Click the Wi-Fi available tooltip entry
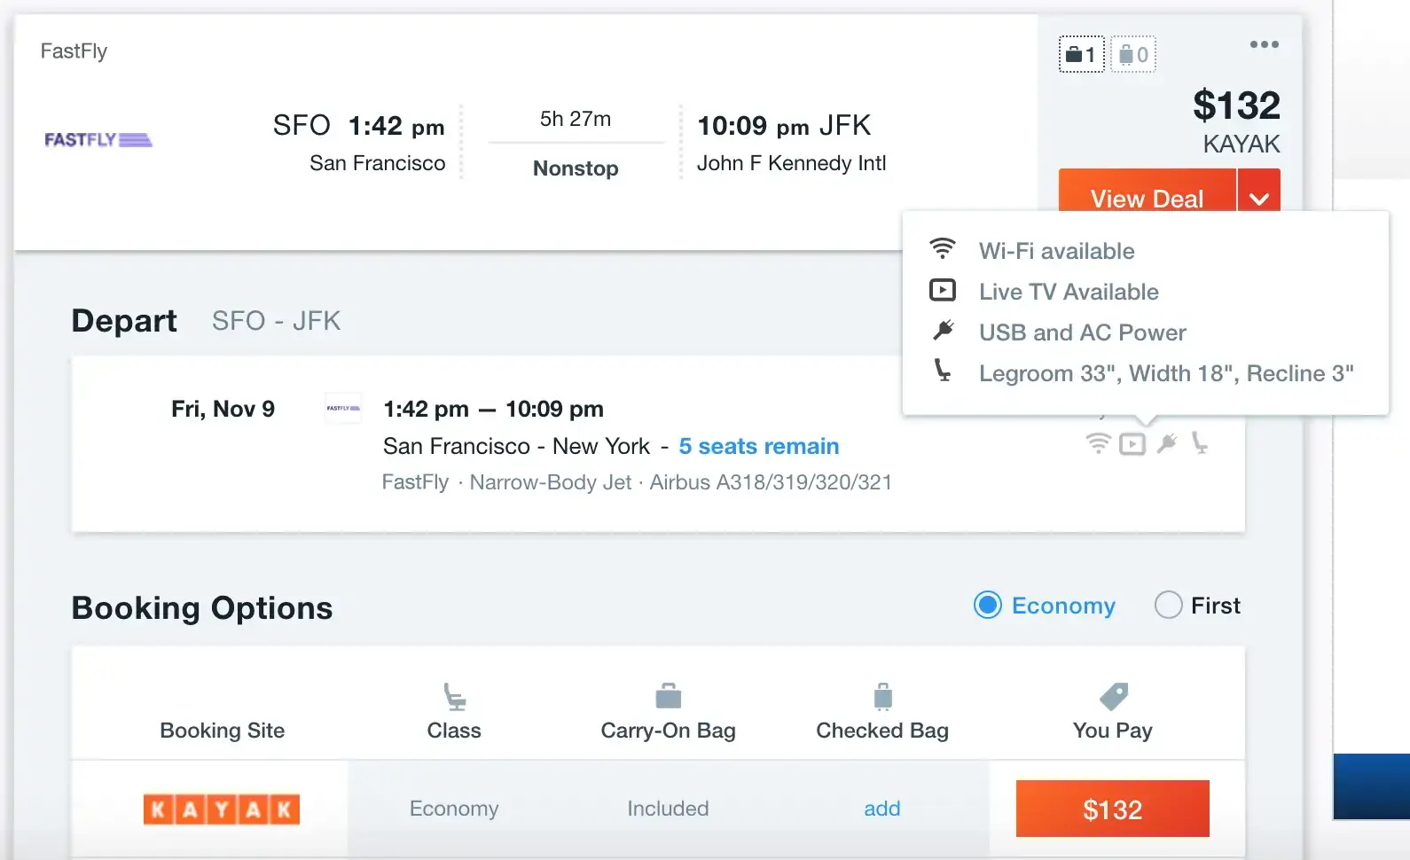1410x860 pixels. (1056, 251)
